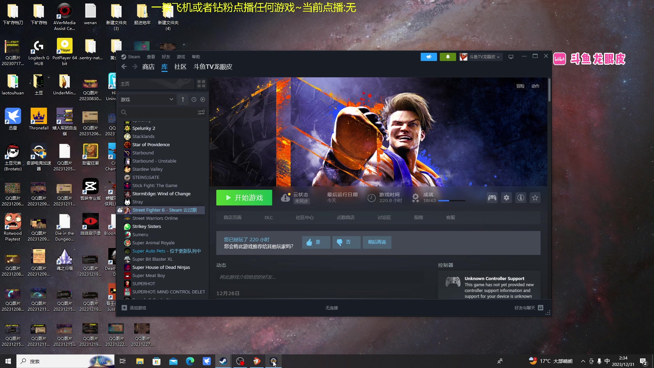This screenshot has width=654, height=368.
Task: Open the DLC tab on game page
Action: [x=268, y=217]
